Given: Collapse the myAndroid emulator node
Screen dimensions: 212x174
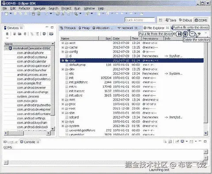Looking at the screenshot, I should pyautogui.click(x=6, y=48).
